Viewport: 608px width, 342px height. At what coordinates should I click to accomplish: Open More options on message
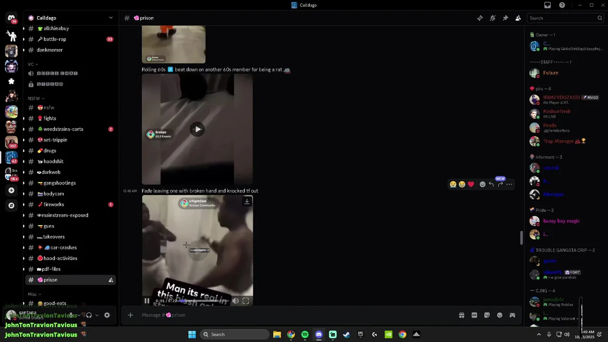509,184
